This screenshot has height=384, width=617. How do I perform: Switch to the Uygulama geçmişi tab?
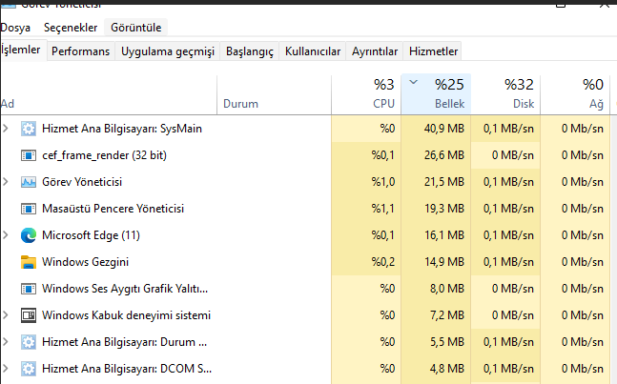168,51
